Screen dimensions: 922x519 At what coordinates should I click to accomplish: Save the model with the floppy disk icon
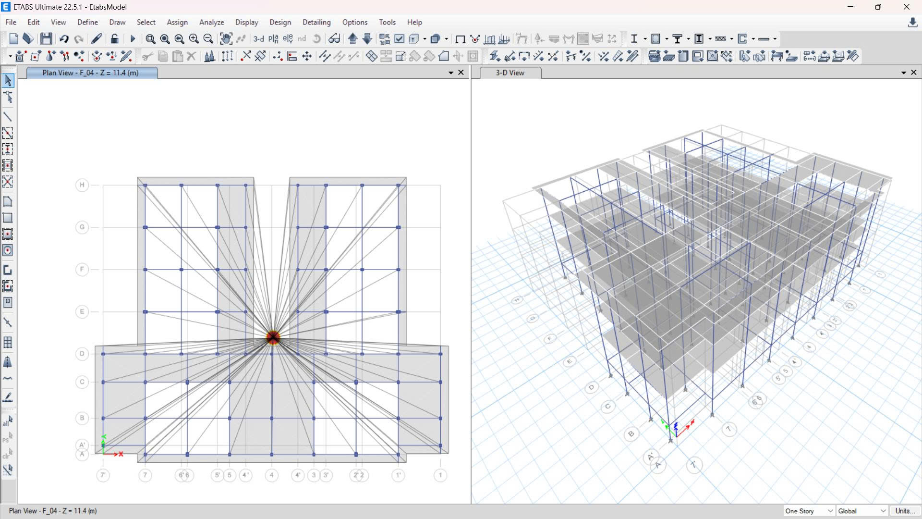click(46, 39)
